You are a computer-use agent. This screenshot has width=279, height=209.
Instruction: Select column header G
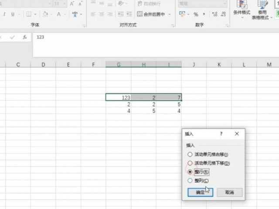point(119,64)
